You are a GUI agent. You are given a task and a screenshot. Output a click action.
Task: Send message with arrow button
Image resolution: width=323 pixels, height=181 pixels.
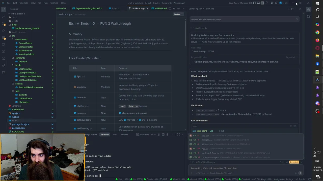[x=300, y=173]
